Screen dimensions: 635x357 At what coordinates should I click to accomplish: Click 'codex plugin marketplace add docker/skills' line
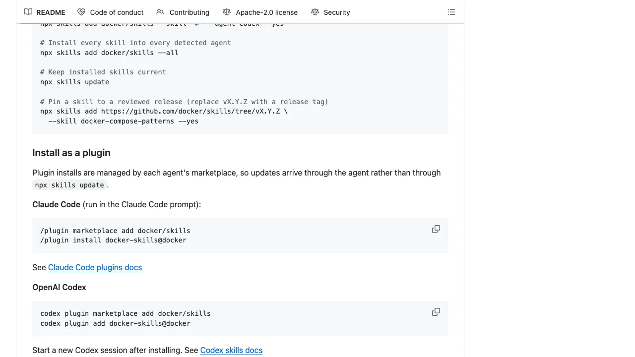126,313
